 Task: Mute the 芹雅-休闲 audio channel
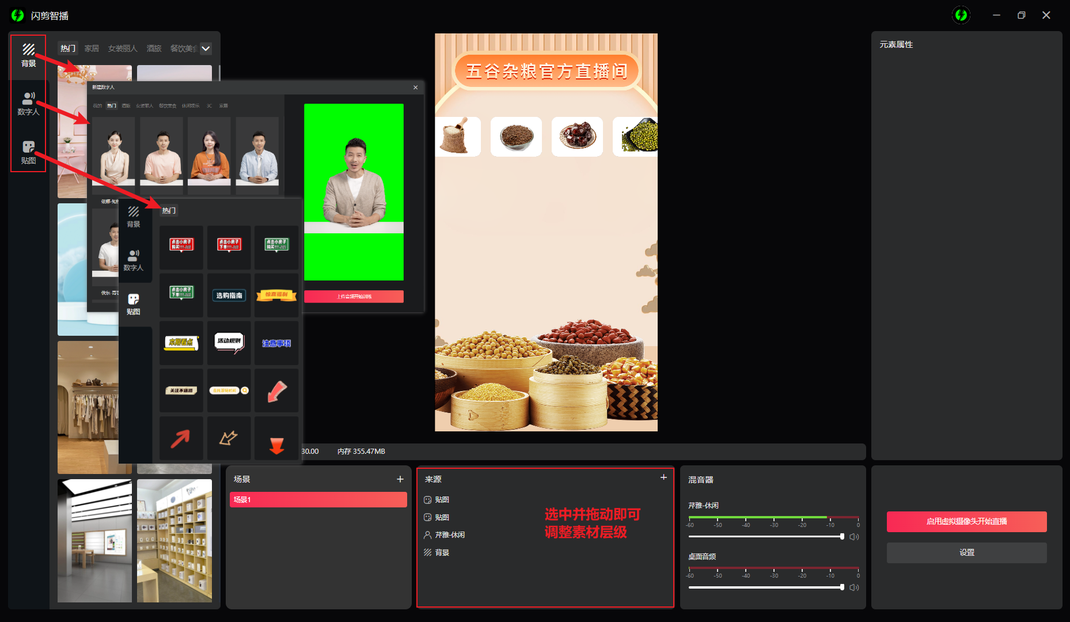click(855, 537)
